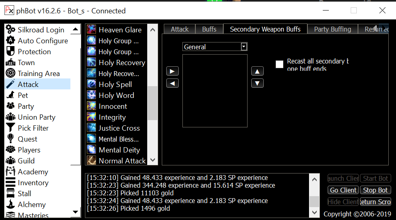Image resolution: width=396 pixels, height=220 pixels.
Task: Enable Recast all secondary buffs checkbox
Action: pyautogui.click(x=280, y=64)
